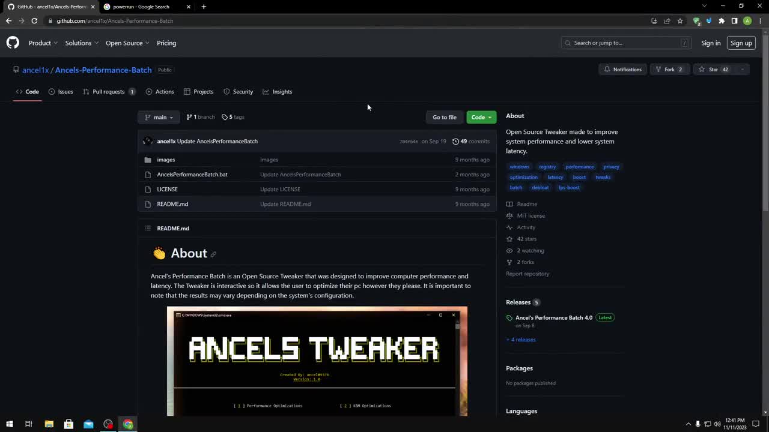This screenshot has height=432, width=769.
Task: Click the README book icon in the sidebar
Action: coord(509,204)
